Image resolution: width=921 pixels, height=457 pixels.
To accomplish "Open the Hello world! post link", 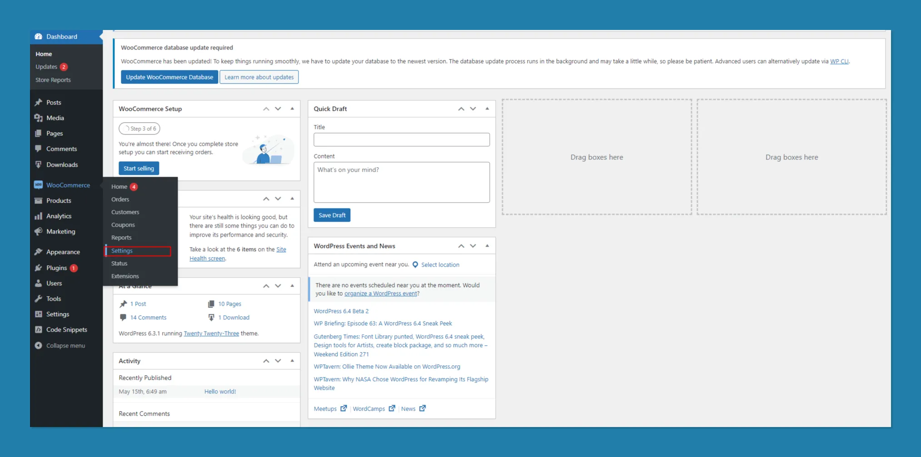I will point(220,392).
